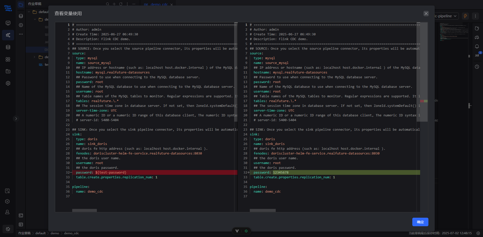
Task: Open the apps grid icon in sidebar
Action: click(x=8, y=59)
